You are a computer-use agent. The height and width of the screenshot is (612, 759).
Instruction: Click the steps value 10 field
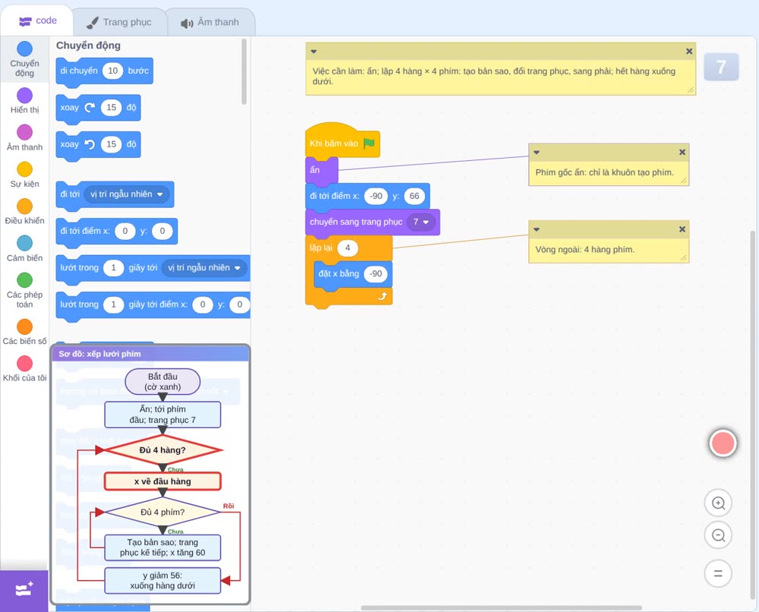(113, 71)
